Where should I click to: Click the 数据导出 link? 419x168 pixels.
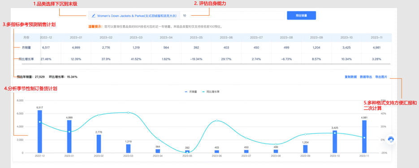tap(366, 77)
